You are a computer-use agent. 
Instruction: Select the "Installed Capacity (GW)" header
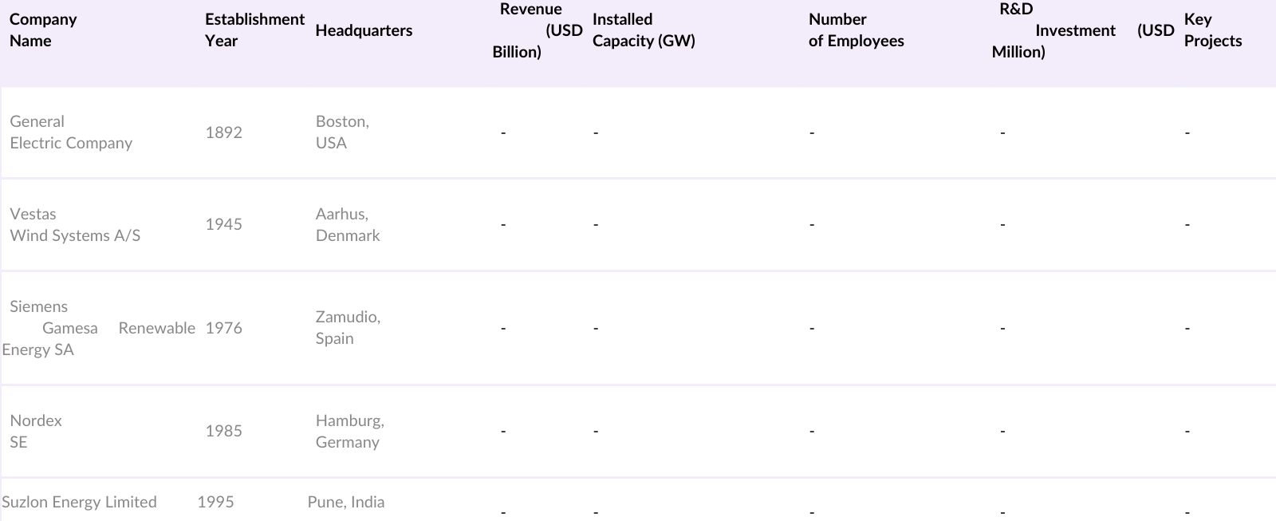[x=644, y=30]
